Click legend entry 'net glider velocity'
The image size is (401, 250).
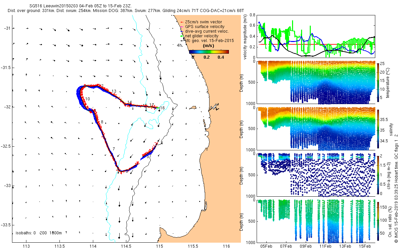coord(202,36)
